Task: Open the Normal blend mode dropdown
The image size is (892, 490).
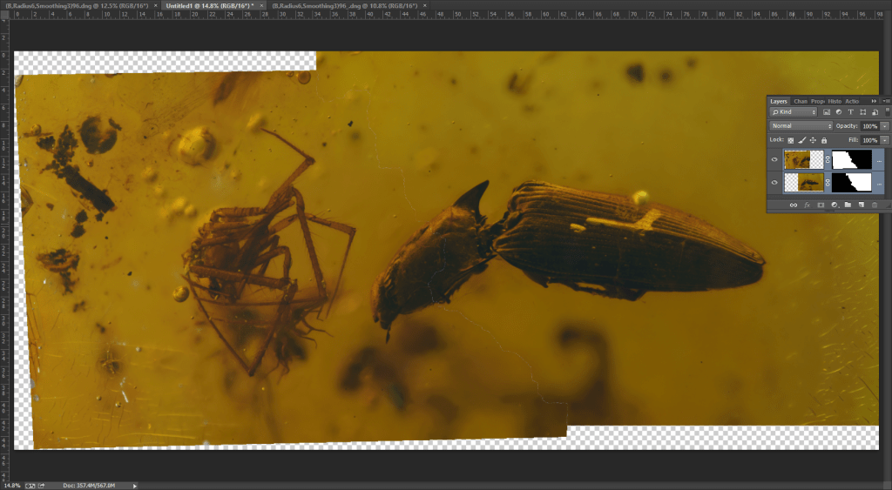Action: [x=801, y=126]
